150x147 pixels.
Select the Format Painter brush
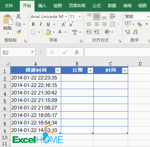[x=18, y=32]
